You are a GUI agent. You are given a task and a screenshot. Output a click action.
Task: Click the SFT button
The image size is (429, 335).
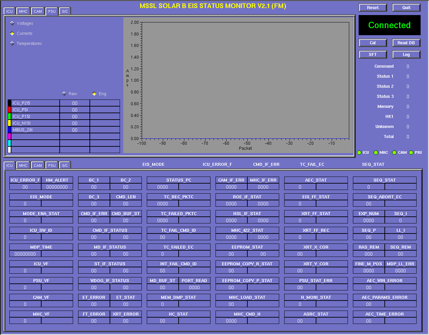[373, 55]
